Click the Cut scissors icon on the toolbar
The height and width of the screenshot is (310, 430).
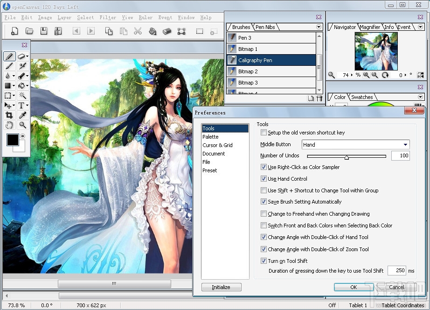pyautogui.click(x=138, y=31)
